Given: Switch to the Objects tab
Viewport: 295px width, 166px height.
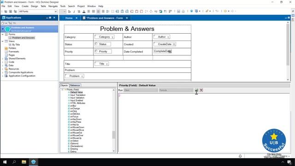Looking at the screenshot, I should [x=64, y=85].
